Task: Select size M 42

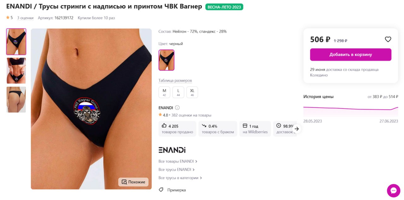Action: [x=164, y=92]
